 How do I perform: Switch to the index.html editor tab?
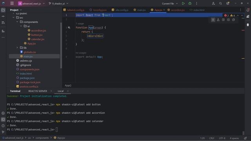click(x=197, y=10)
